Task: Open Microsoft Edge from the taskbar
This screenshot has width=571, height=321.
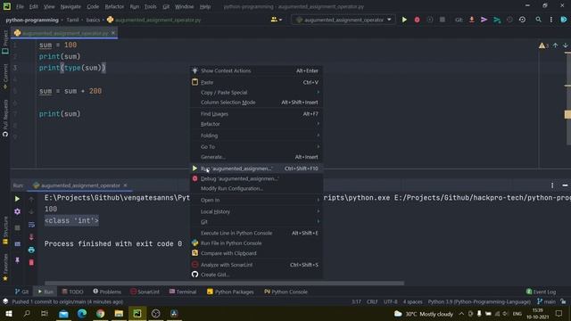Action: tap(82, 313)
